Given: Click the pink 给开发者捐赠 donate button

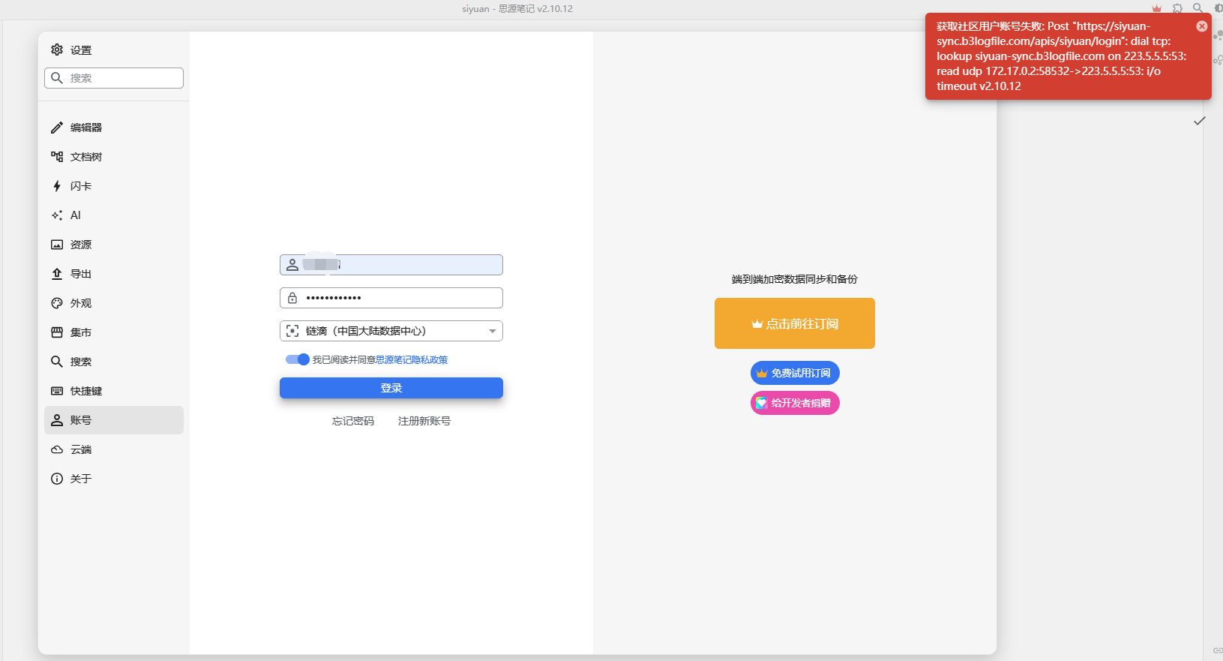Looking at the screenshot, I should click(795, 403).
